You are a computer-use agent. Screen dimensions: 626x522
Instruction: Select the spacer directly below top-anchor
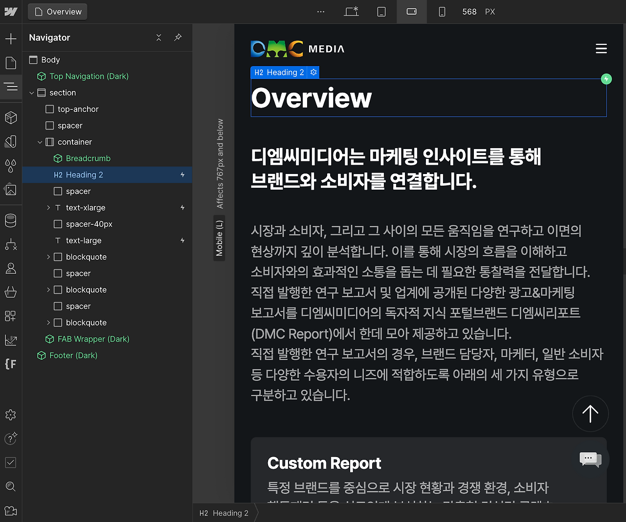tap(107, 126)
